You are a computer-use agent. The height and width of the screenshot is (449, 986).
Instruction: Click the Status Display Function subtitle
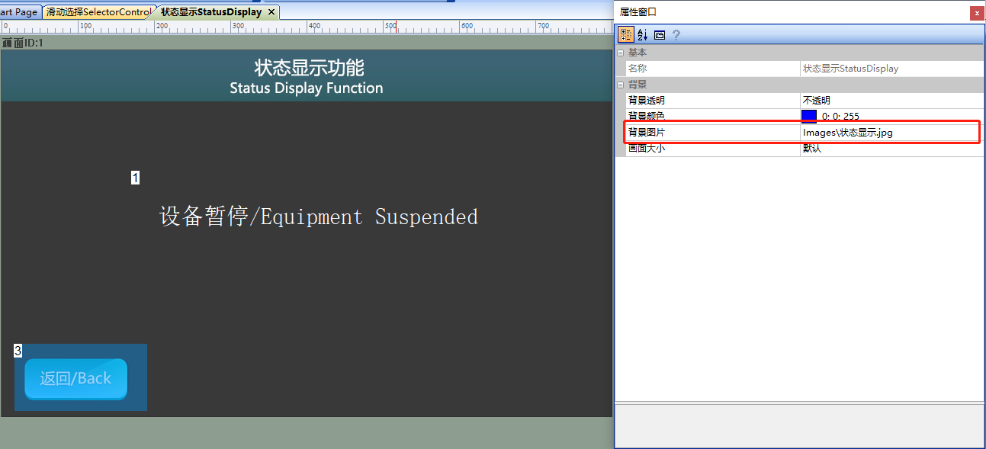click(307, 88)
